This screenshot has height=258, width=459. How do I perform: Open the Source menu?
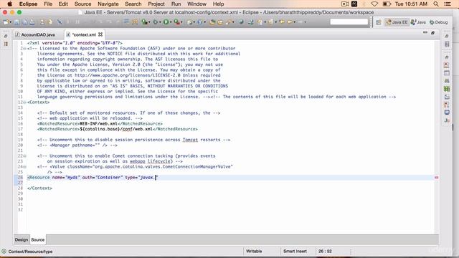(83, 4)
